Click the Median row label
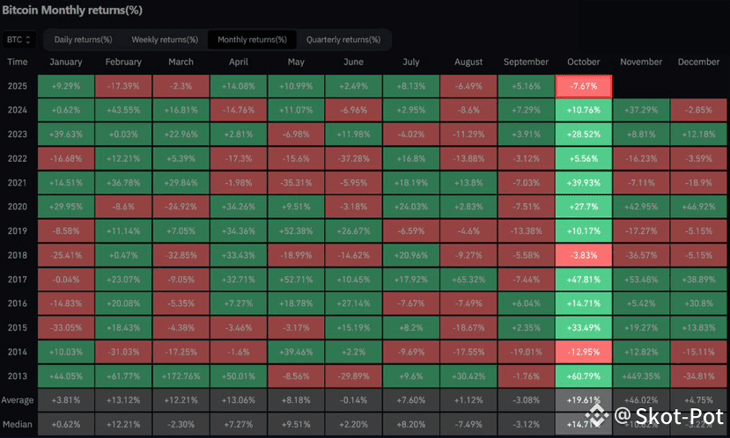Viewport: 730px width, 438px height. [18, 425]
